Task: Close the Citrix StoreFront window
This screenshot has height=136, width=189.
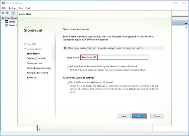Action: 184,3
